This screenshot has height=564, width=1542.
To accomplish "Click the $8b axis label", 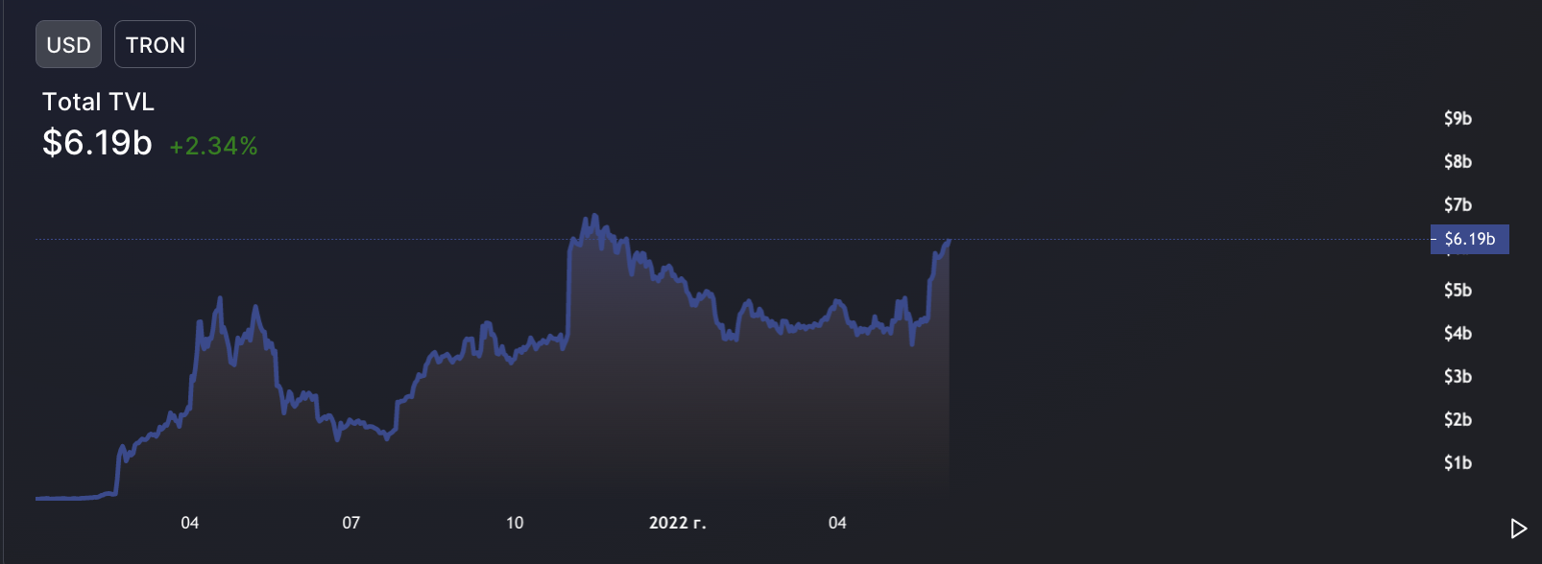I will tap(1458, 161).
